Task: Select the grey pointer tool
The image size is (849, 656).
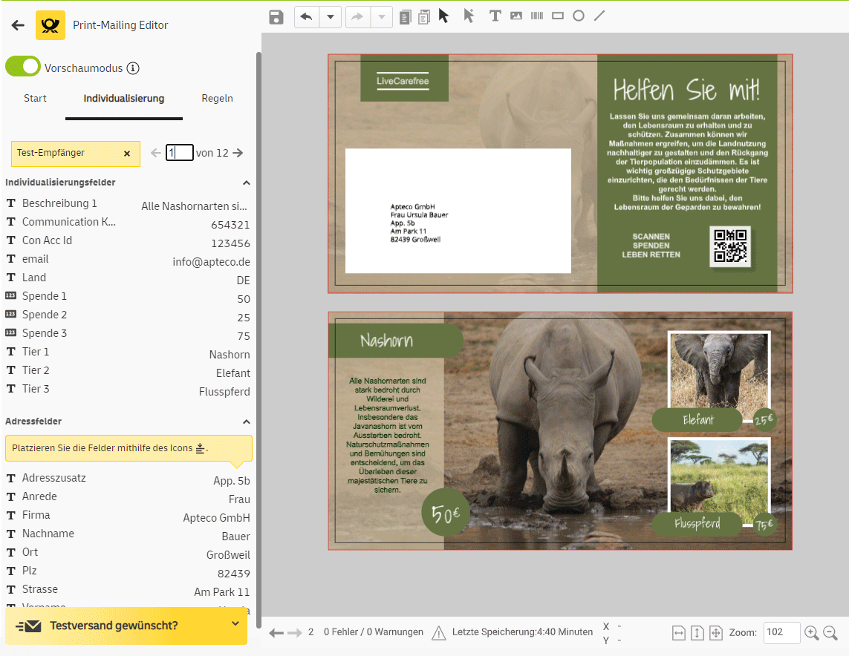Action: coord(469,16)
